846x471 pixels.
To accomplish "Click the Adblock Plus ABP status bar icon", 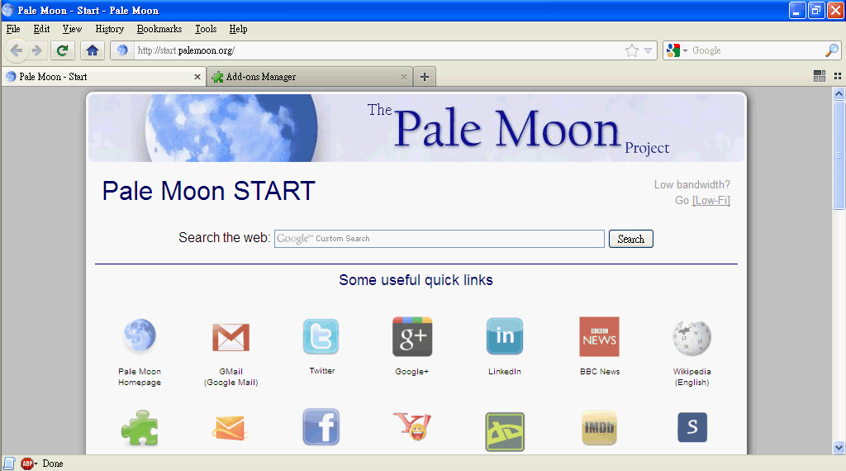I will point(27,464).
